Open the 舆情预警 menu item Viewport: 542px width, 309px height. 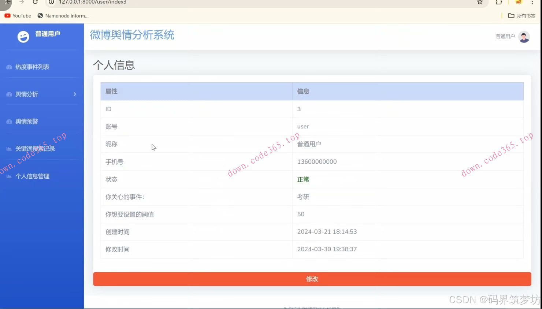tap(26, 121)
